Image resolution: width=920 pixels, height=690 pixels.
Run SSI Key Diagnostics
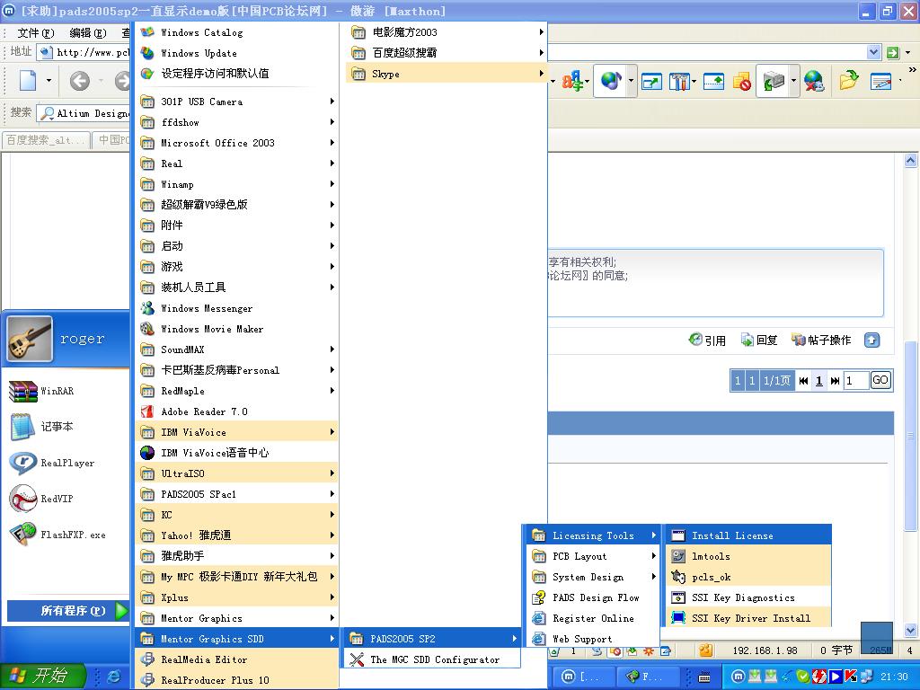748,597
